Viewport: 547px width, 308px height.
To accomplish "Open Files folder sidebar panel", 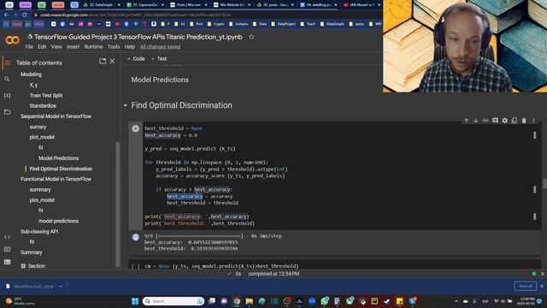I will tap(7, 112).
